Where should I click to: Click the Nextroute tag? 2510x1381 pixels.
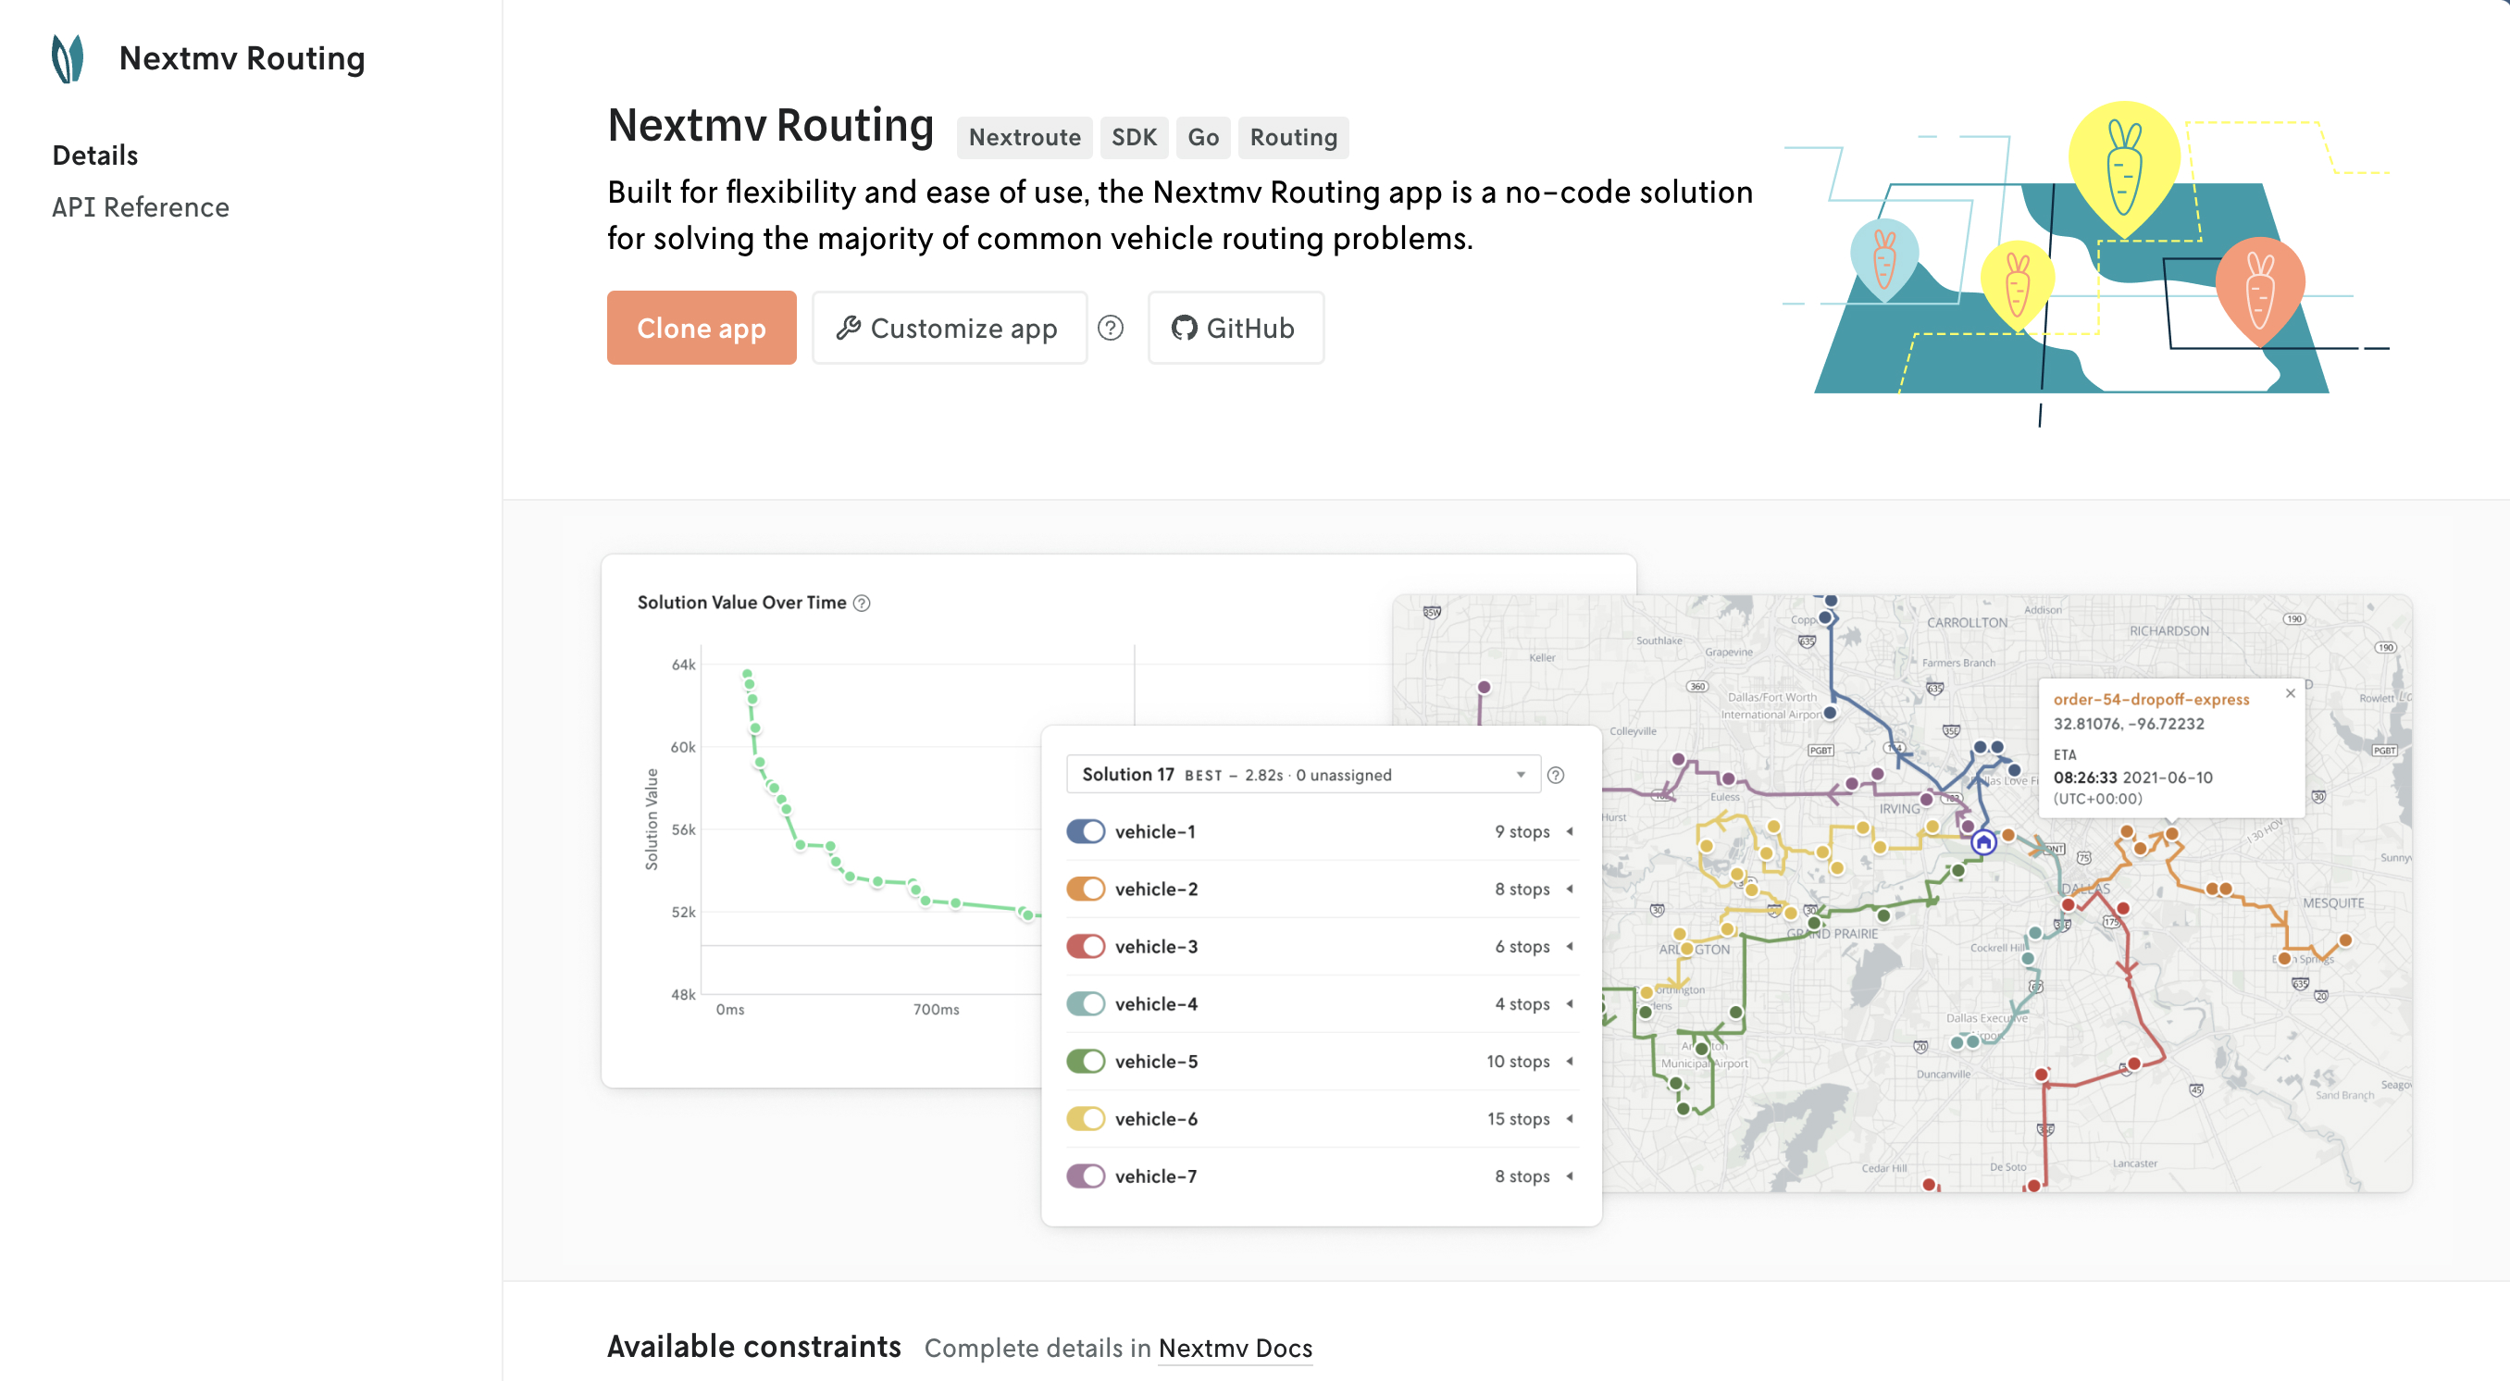click(1024, 137)
